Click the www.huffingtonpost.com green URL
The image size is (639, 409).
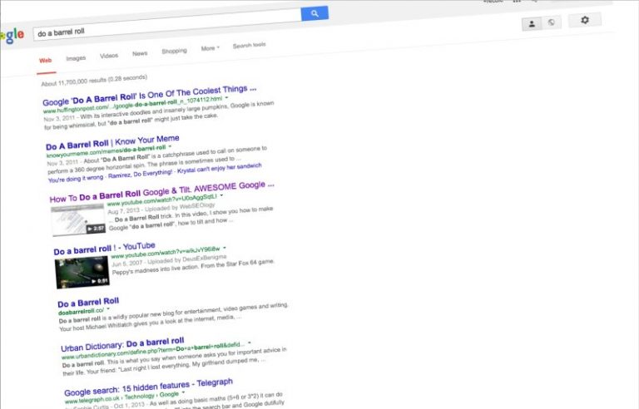click(x=132, y=105)
